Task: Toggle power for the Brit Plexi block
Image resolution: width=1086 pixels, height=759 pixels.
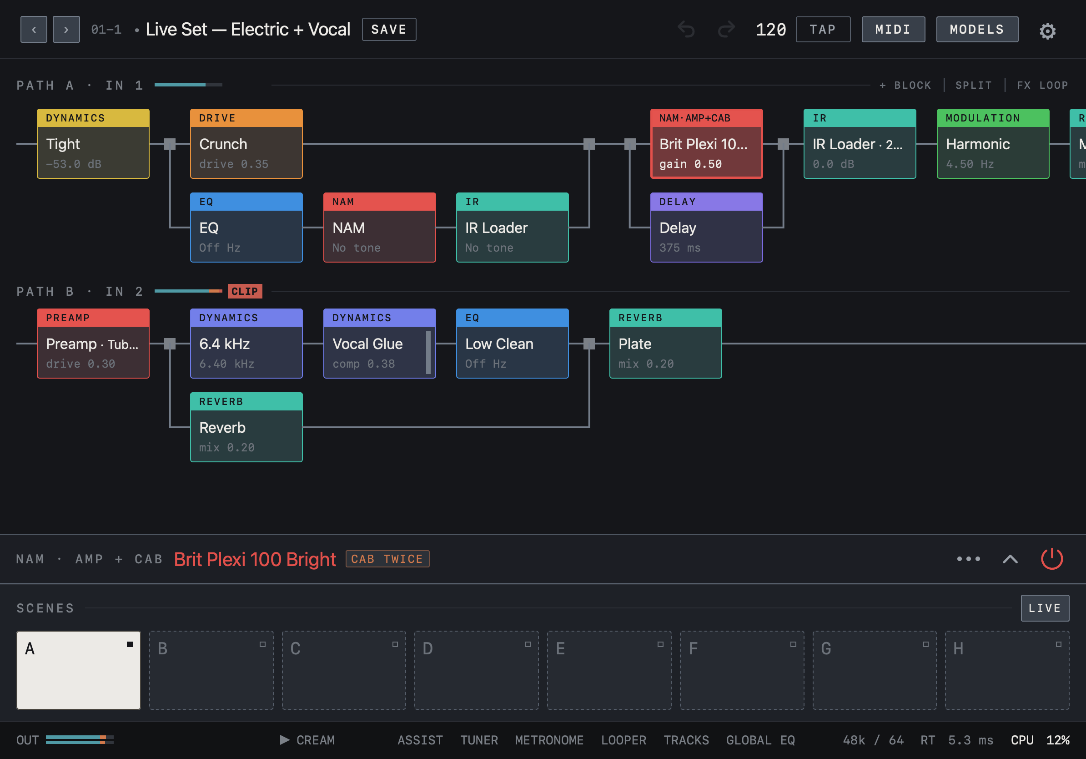Action: [x=1051, y=559]
